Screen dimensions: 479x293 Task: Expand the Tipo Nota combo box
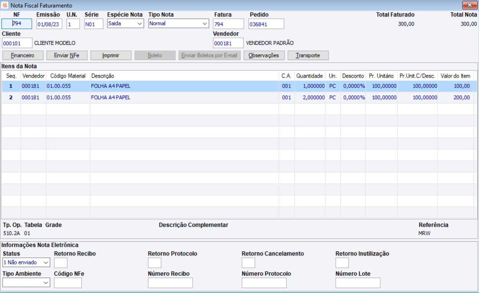(x=179, y=23)
